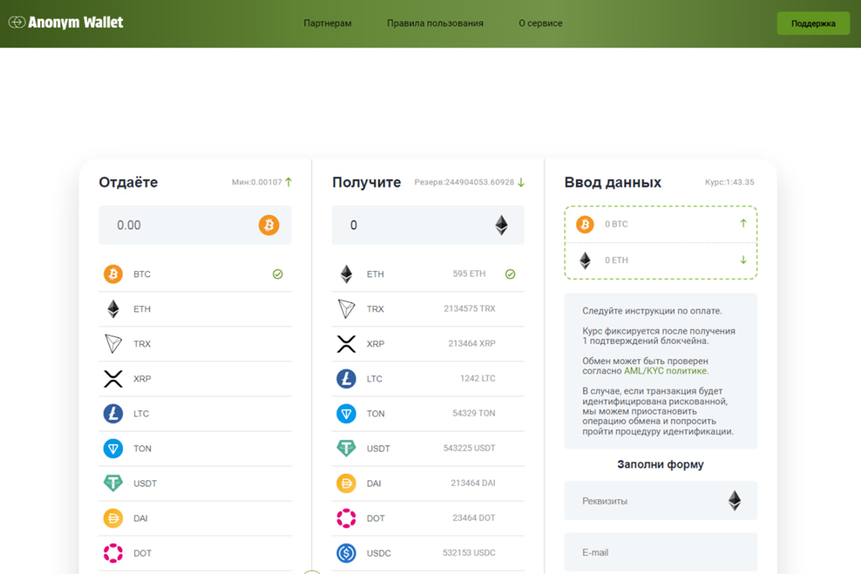
Task: Click the up arrow next to 0 BTC row
Action: click(743, 223)
